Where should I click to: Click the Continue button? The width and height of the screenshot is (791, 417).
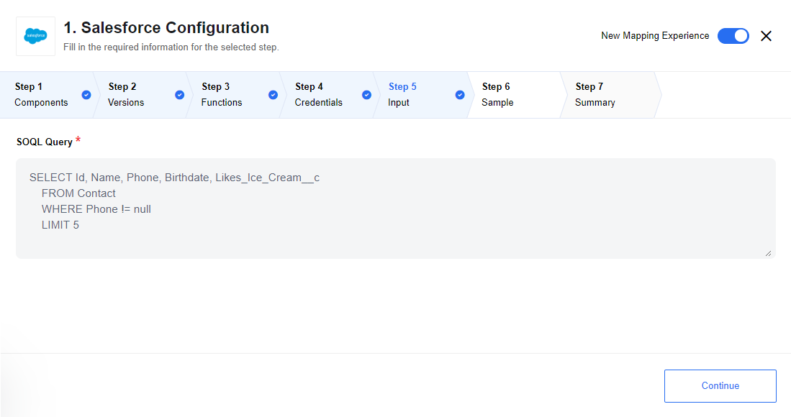point(720,386)
